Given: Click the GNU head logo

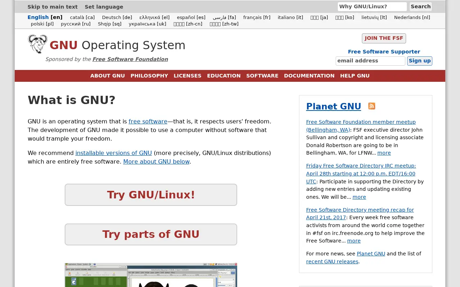Looking at the screenshot, I should (x=38, y=44).
